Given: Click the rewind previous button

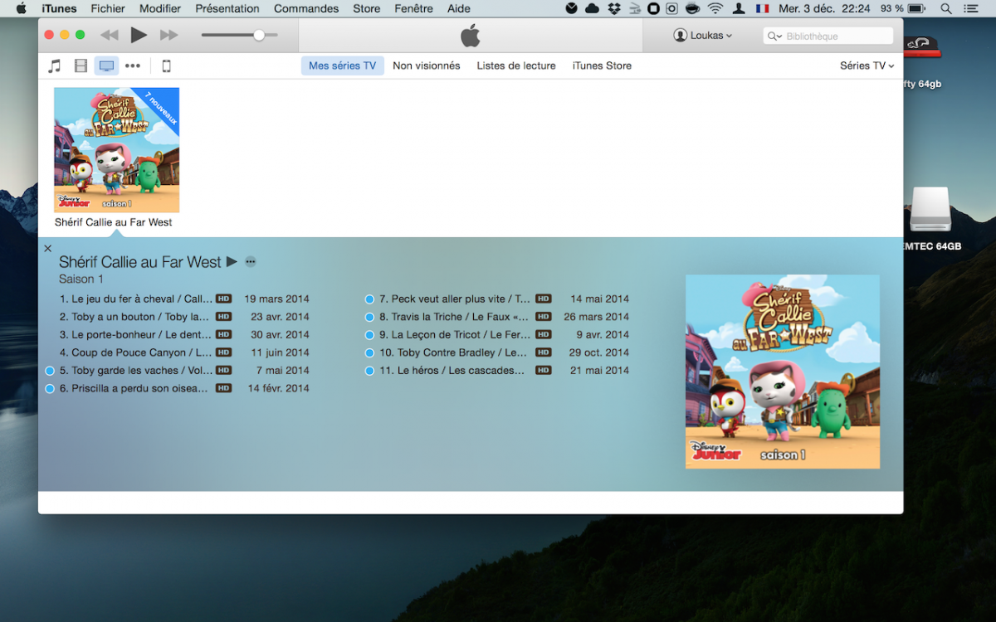Looking at the screenshot, I should point(109,35).
